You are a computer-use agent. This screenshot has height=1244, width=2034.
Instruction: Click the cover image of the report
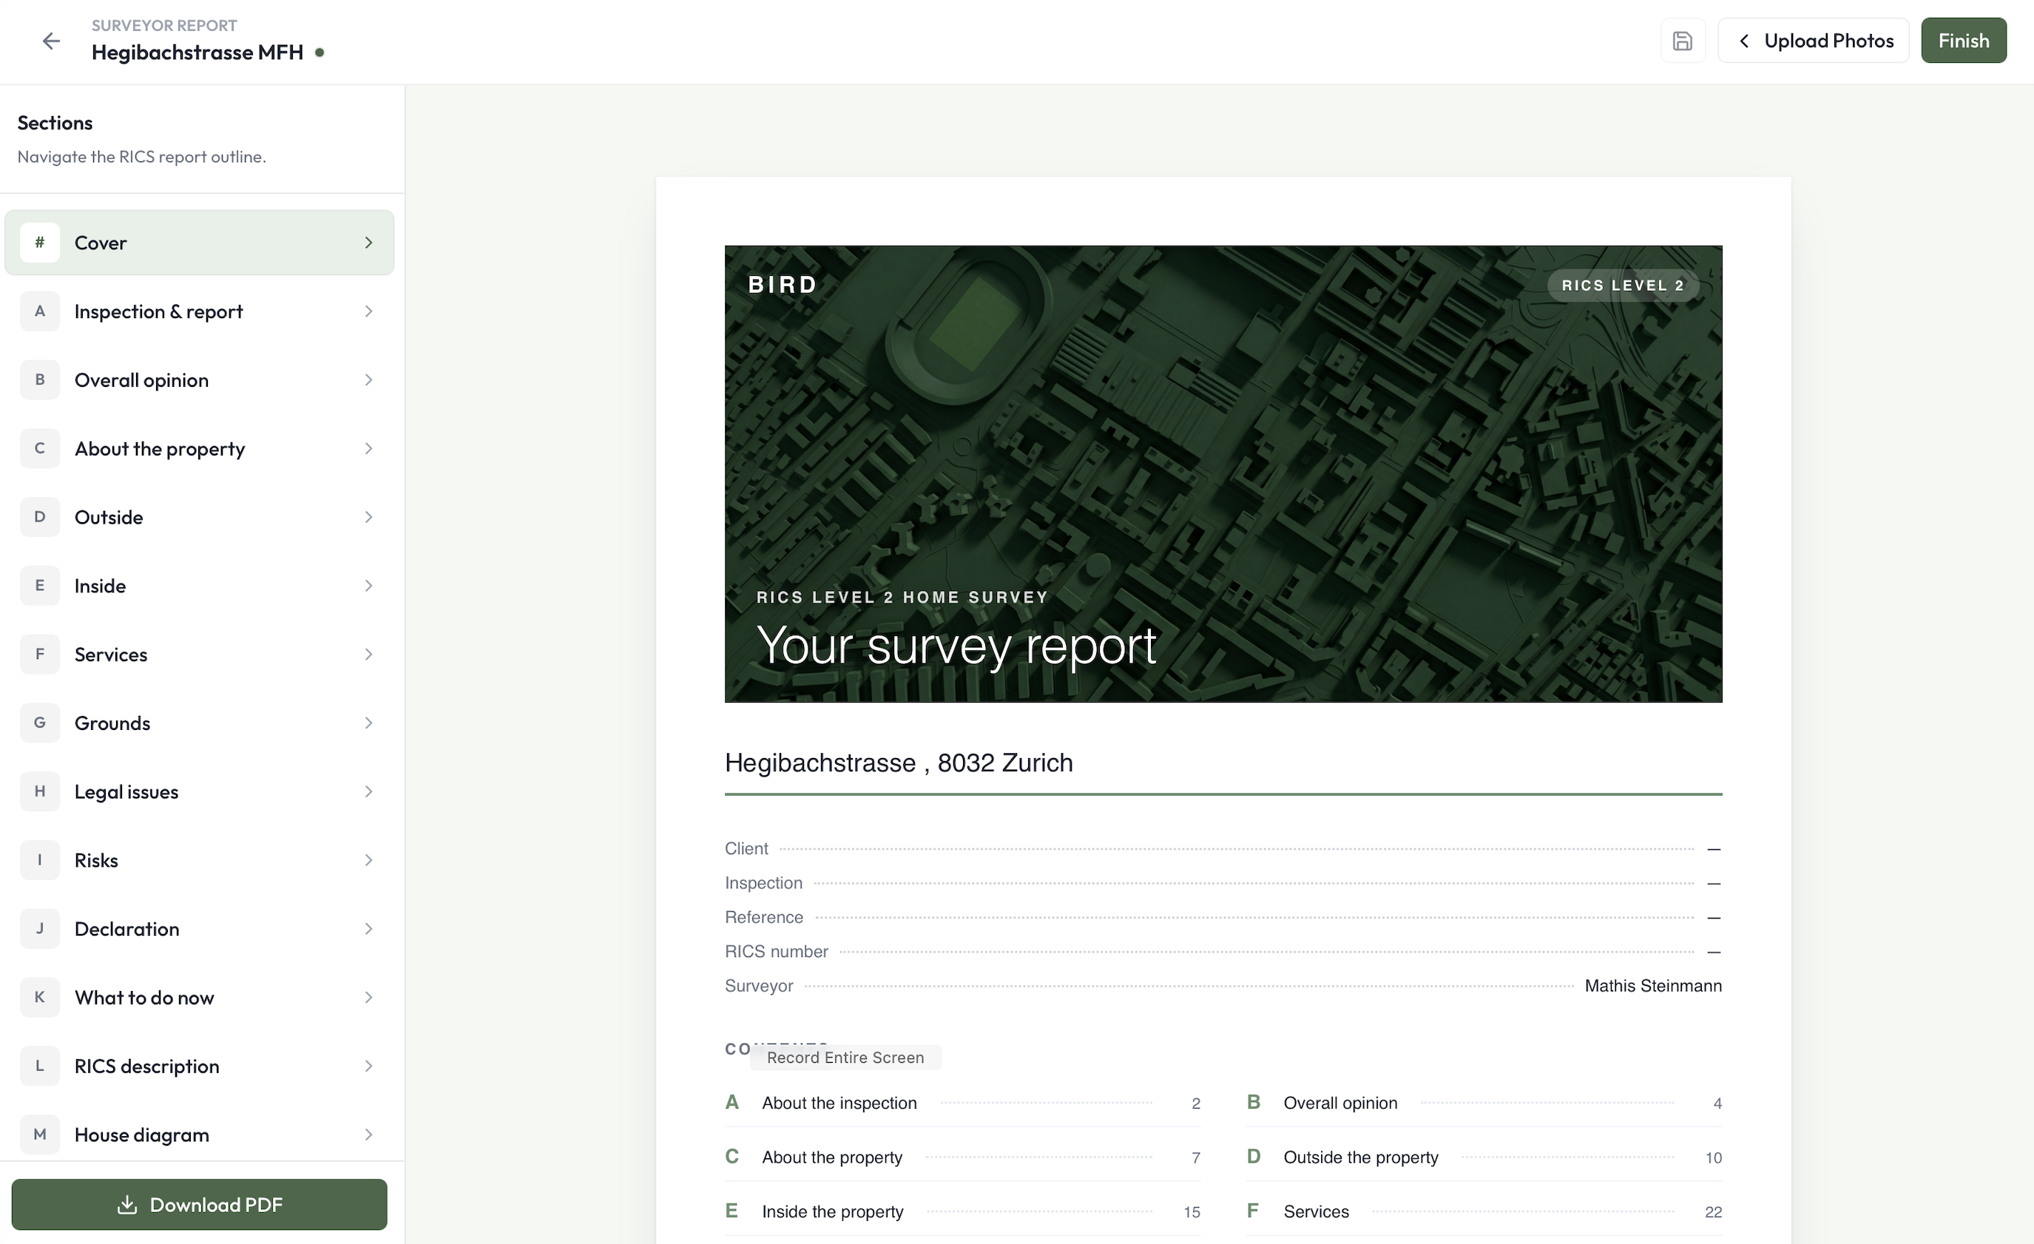[x=1223, y=473]
